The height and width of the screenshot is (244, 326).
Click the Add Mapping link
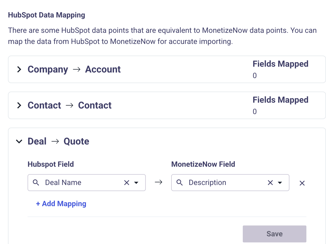click(61, 204)
